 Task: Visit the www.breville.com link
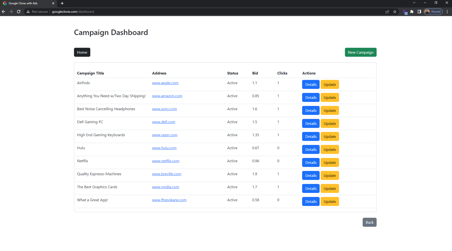point(167,174)
